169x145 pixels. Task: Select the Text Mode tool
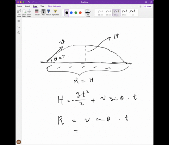[19, 13]
